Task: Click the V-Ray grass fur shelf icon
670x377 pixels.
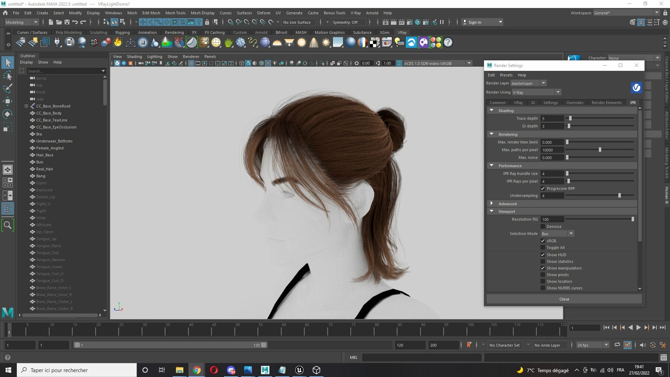Action: [x=228, y=42]
